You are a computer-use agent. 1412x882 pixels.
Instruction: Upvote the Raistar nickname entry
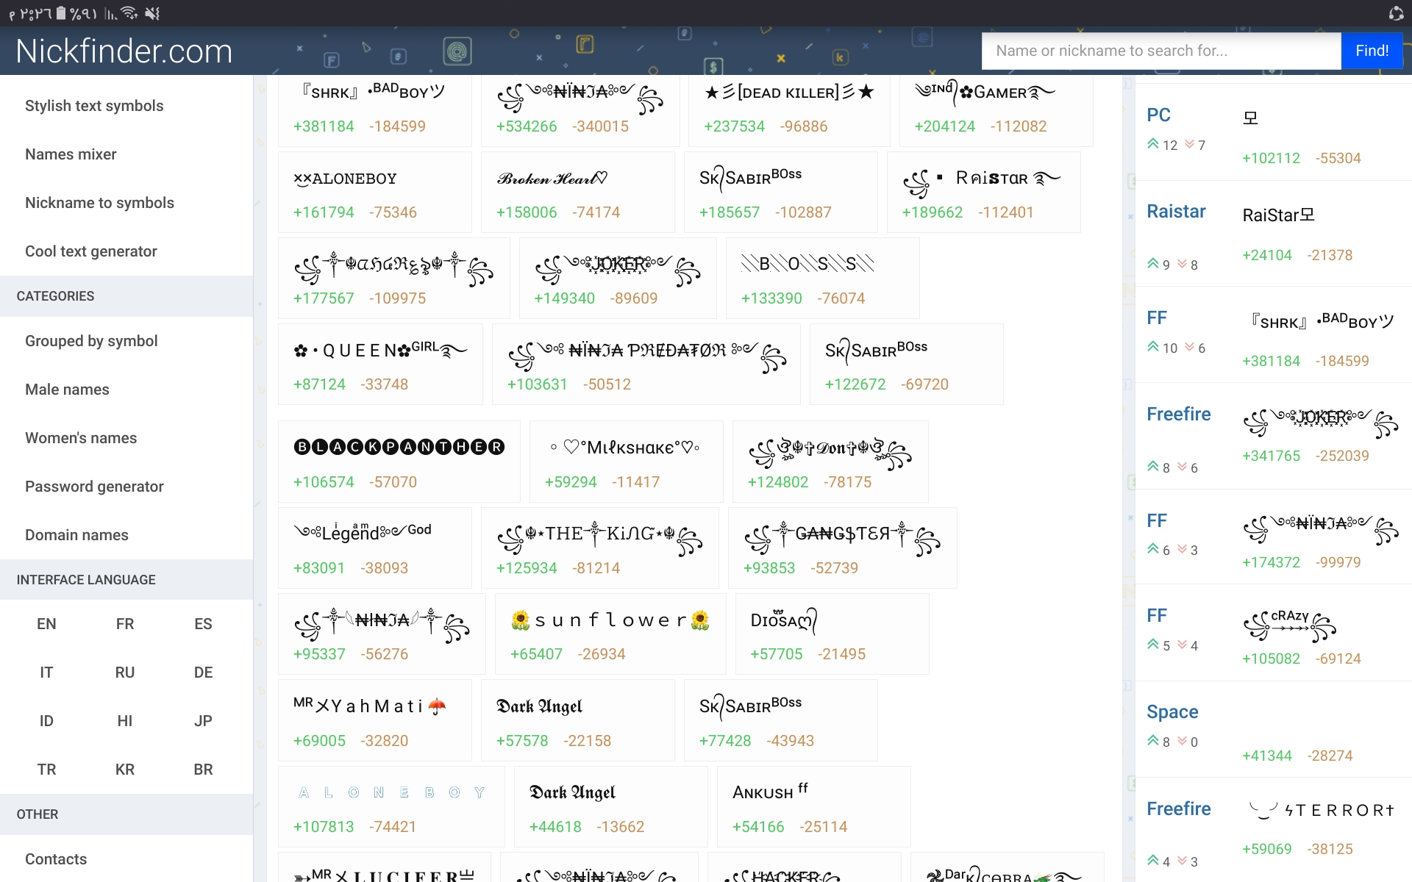click(x=1153, y=264)
